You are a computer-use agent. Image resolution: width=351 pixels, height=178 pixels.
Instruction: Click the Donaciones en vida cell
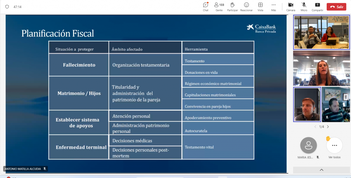pos(218,71)
